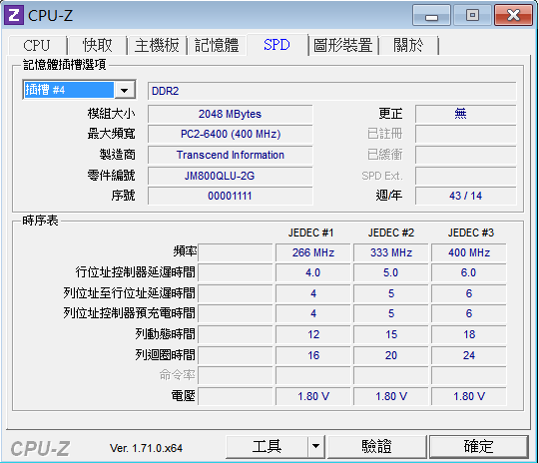Click the 266 MHz frequency cell
Screen dimensions: 539x463
tap(312, 253)
